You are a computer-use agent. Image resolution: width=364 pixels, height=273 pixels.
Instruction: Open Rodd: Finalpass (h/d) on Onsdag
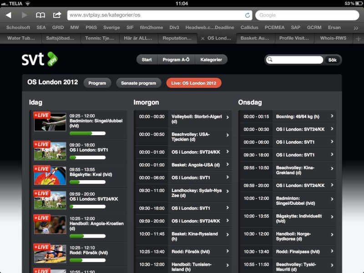[288, 252]
